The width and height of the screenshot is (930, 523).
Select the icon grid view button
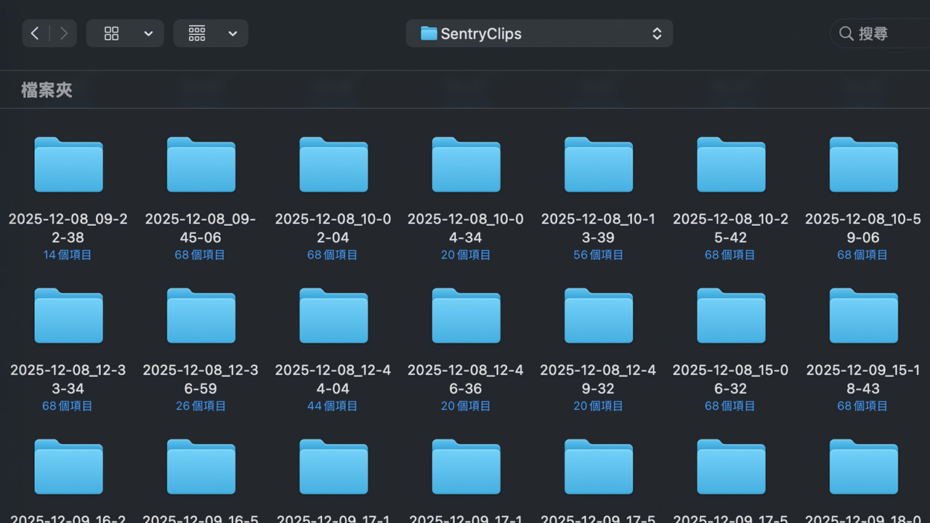click(x=111, y=33)
